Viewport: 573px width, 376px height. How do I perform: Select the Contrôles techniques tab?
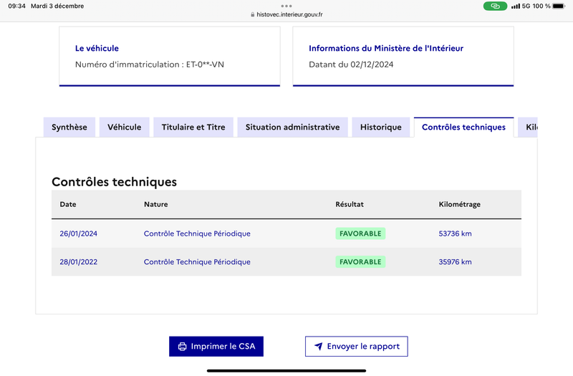click(463, 127)
